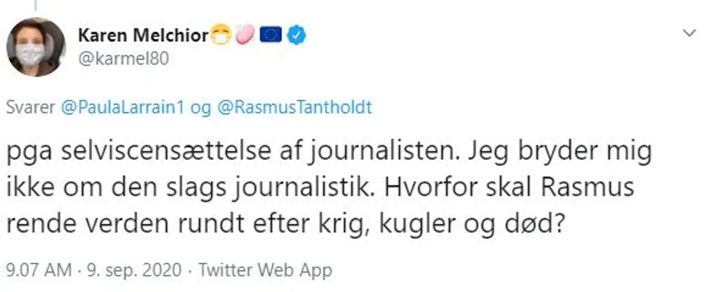Click the blue verified badge
This screenshot has width=713, height=292.
point(296,35)
